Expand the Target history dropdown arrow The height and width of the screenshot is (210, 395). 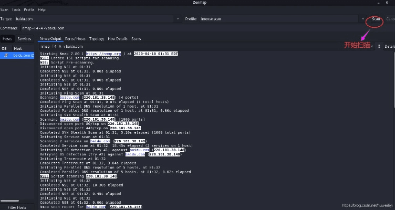pyautogui.click(x=178, y=19)
